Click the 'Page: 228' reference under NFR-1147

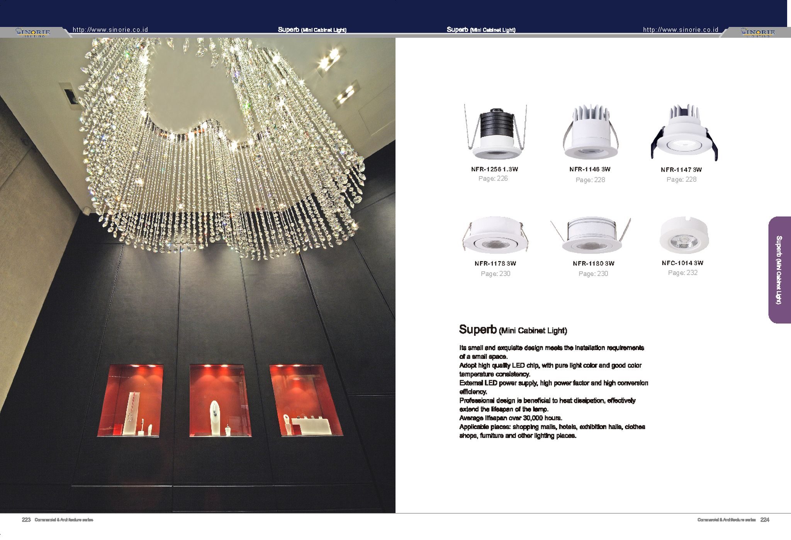(681, 179)
